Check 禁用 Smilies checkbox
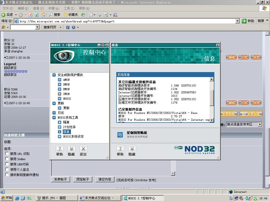This screenshot has height=202, width=270. (7, 159)
